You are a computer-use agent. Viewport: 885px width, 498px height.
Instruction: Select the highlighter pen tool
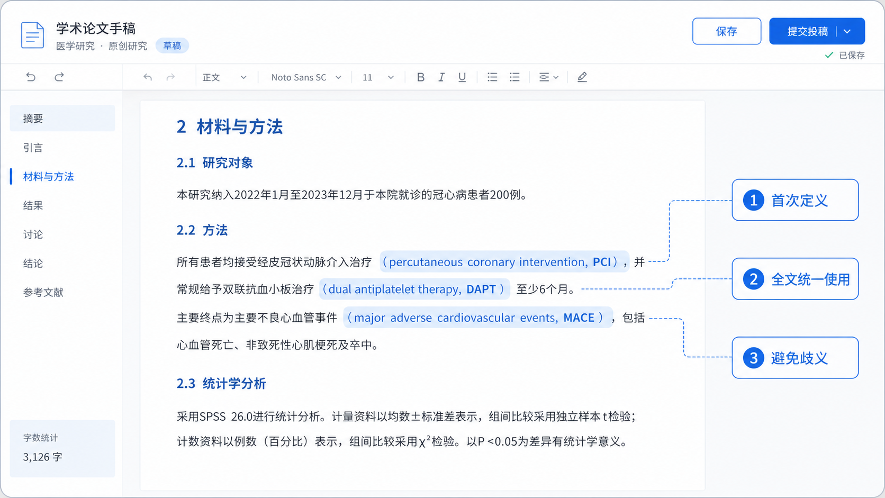[582, 77]
